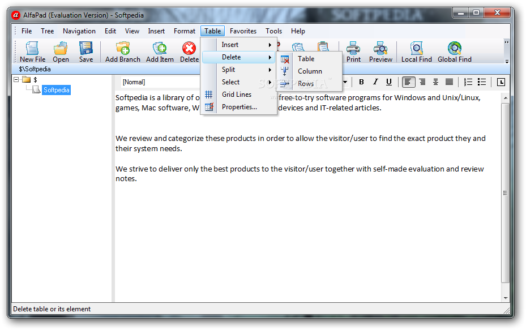Select Grid Lines menu entry

tap(239, 94)
